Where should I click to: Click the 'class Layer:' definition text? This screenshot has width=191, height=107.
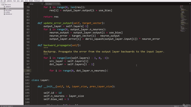41,80
